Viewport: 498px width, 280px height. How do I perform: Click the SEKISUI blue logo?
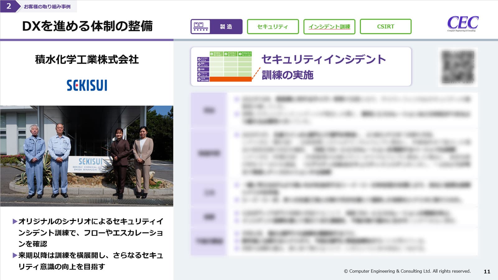pos(87,85)
